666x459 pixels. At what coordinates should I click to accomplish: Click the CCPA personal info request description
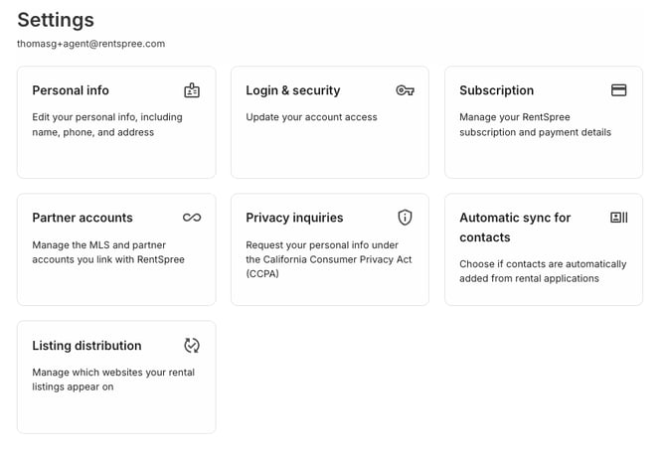click(329, 259)
